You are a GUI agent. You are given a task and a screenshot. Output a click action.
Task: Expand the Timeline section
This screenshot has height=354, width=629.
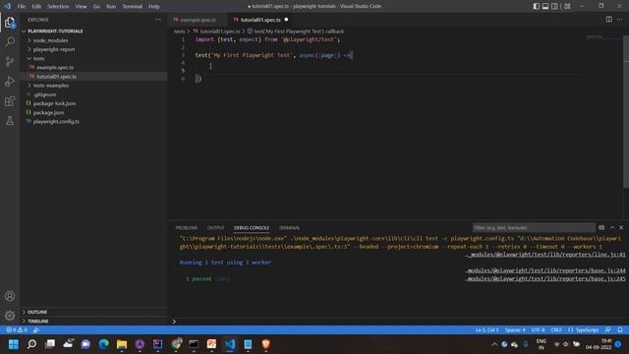click(38, 322)
